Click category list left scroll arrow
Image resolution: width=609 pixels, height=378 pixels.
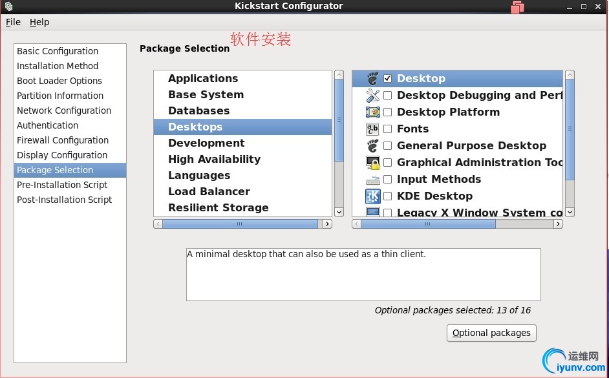pos(158,224)
